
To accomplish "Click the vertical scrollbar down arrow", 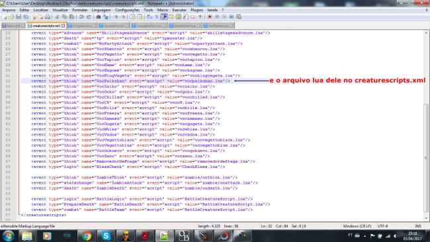I will click(x=426, y=218).
